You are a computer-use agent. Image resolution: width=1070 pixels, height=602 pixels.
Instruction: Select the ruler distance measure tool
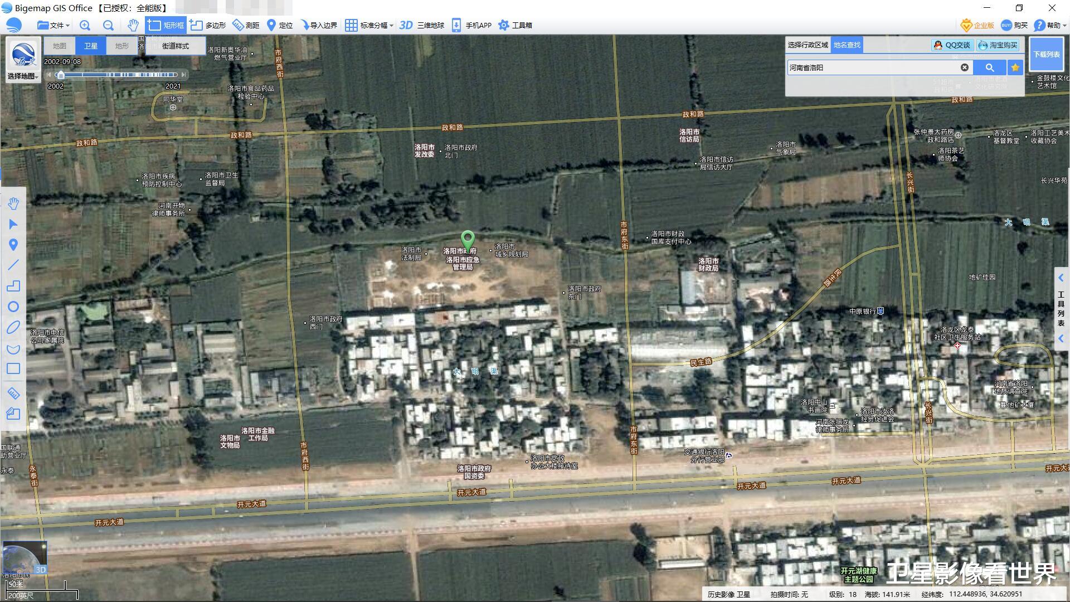pos(13,394)
